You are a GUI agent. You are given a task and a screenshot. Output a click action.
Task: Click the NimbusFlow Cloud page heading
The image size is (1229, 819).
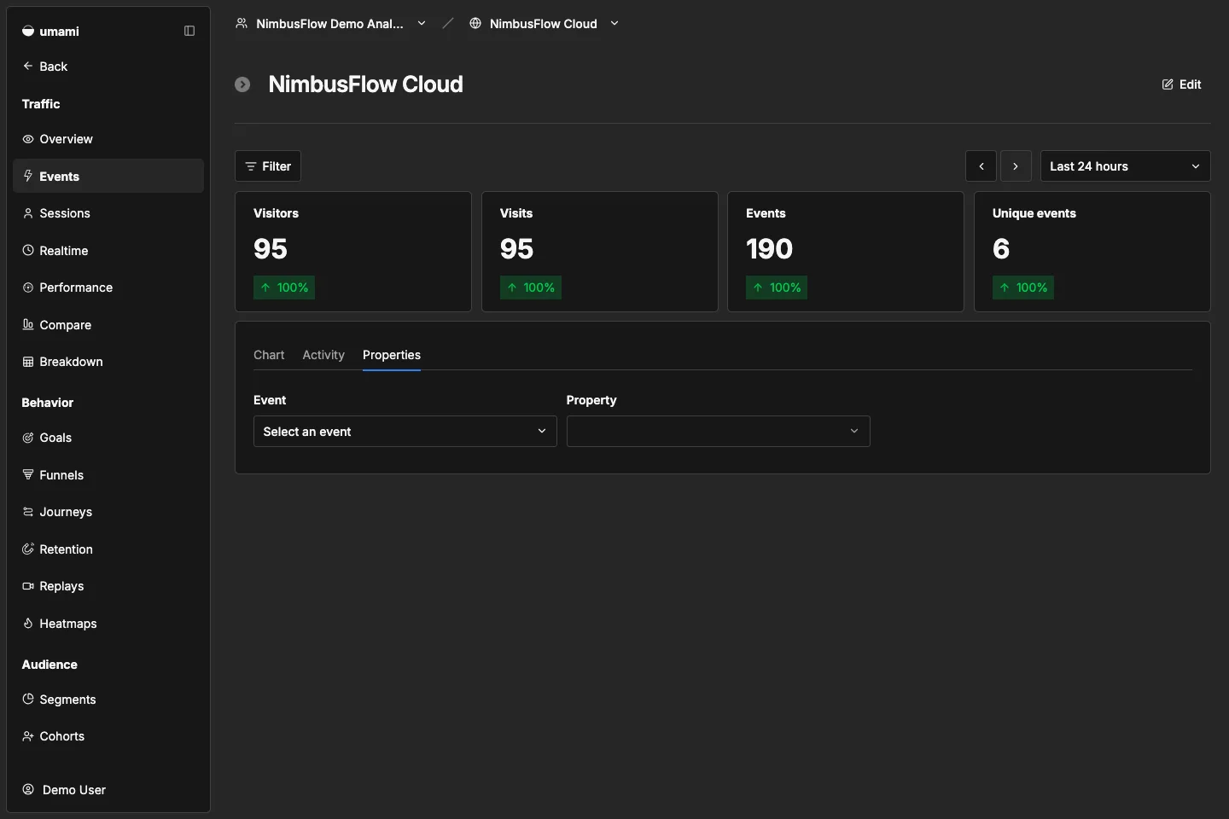coord(365,84)
